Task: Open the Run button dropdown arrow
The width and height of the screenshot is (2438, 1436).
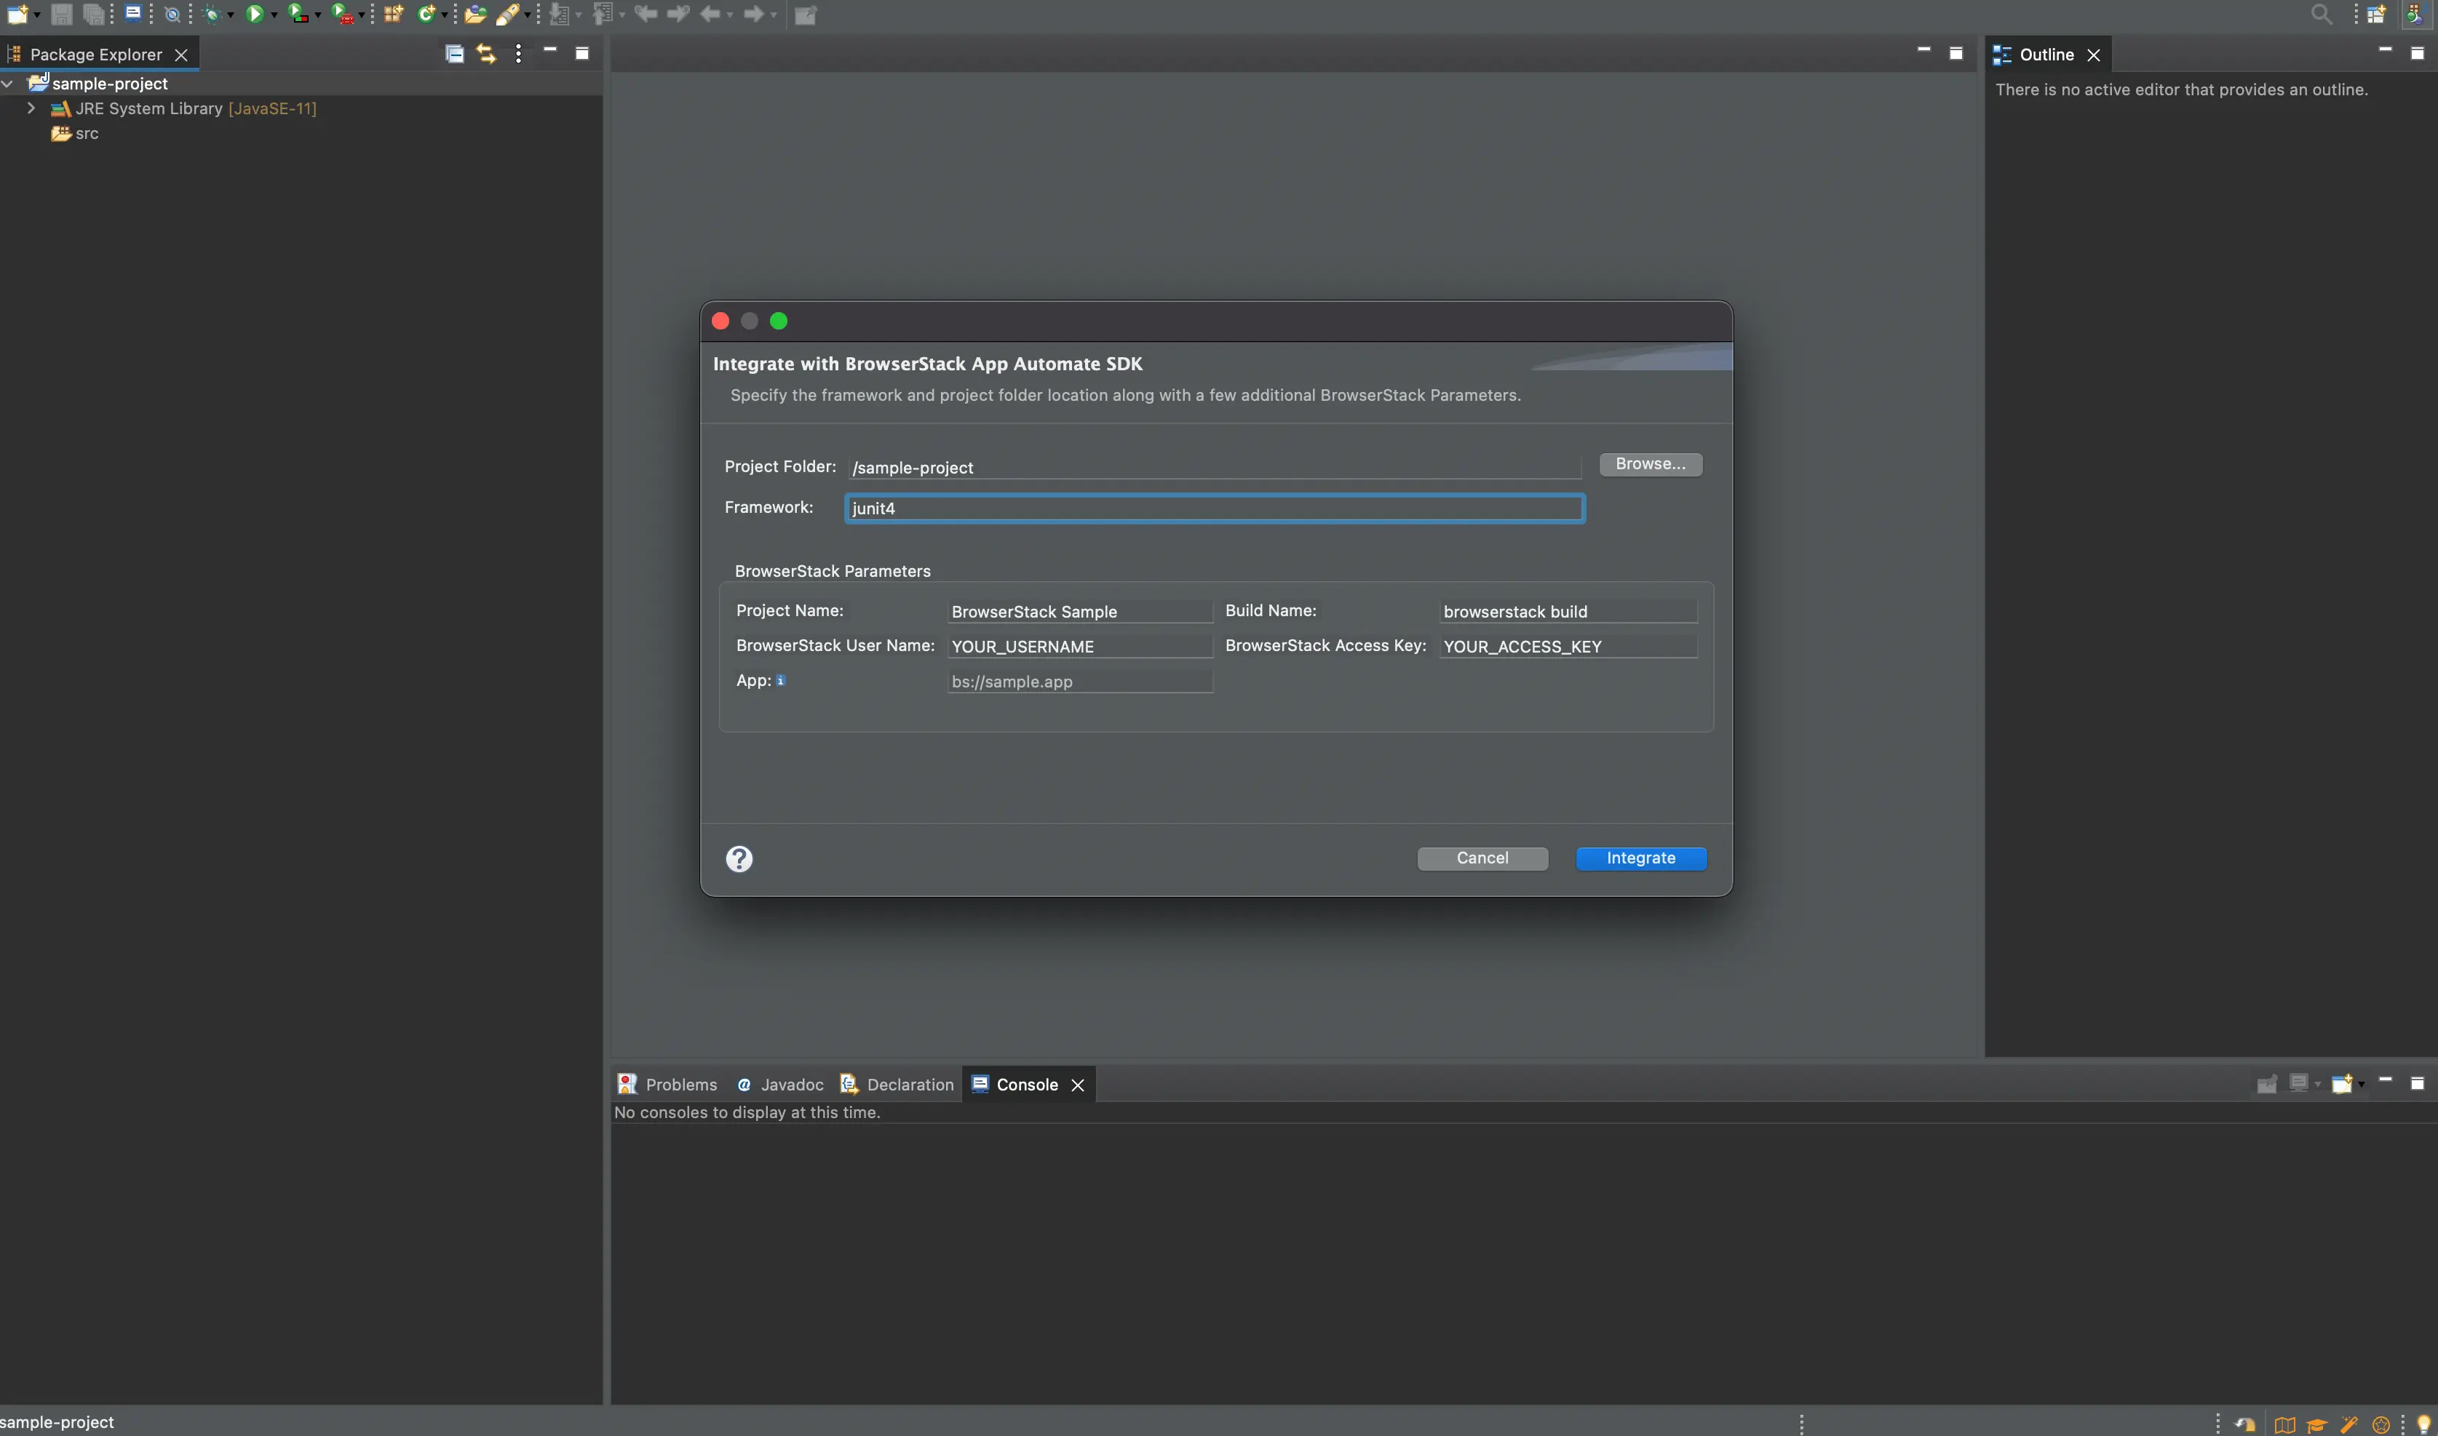Action: pyautogui.click(x=274, y=15)
